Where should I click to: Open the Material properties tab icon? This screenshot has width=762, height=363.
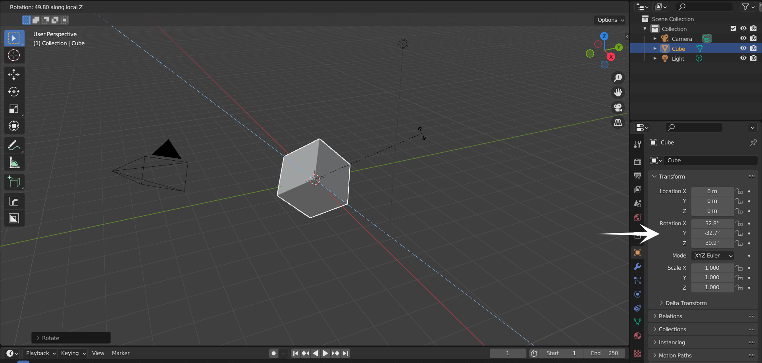pos(637,336)
